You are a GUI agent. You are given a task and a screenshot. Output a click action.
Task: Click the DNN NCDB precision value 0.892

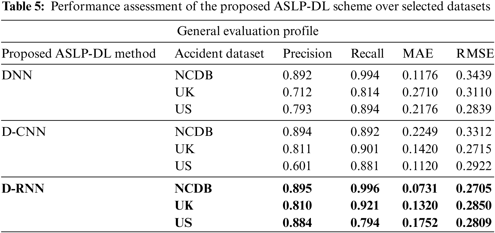tap(297, 75)
